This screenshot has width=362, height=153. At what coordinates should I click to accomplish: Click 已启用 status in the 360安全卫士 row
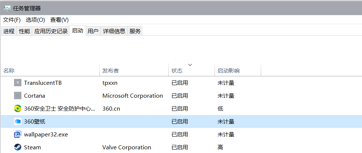coord(180,108)
